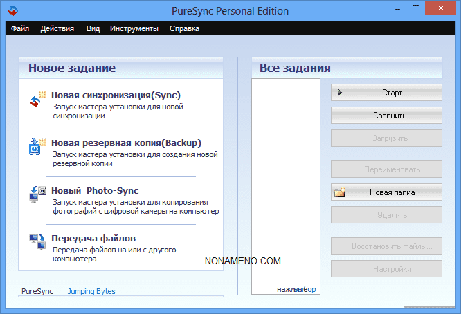Screen dimensions: 461x314
Task: Click the file transfer computers icon
Action: tap(37, 242)
